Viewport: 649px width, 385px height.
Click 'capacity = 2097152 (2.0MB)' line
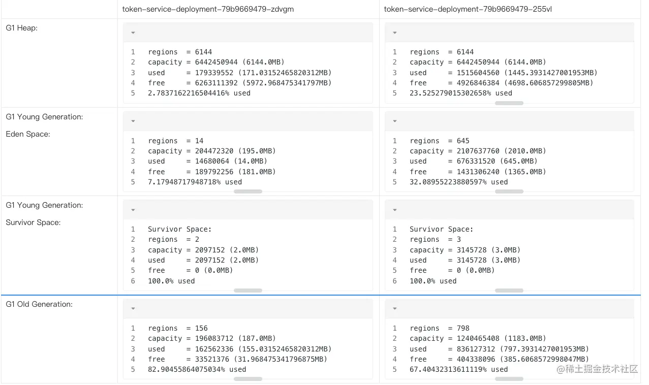coord(203,250)
